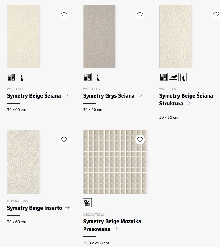Click the mosaic icon below the mosaic tile
220x247 pixels.
point(87,203)
